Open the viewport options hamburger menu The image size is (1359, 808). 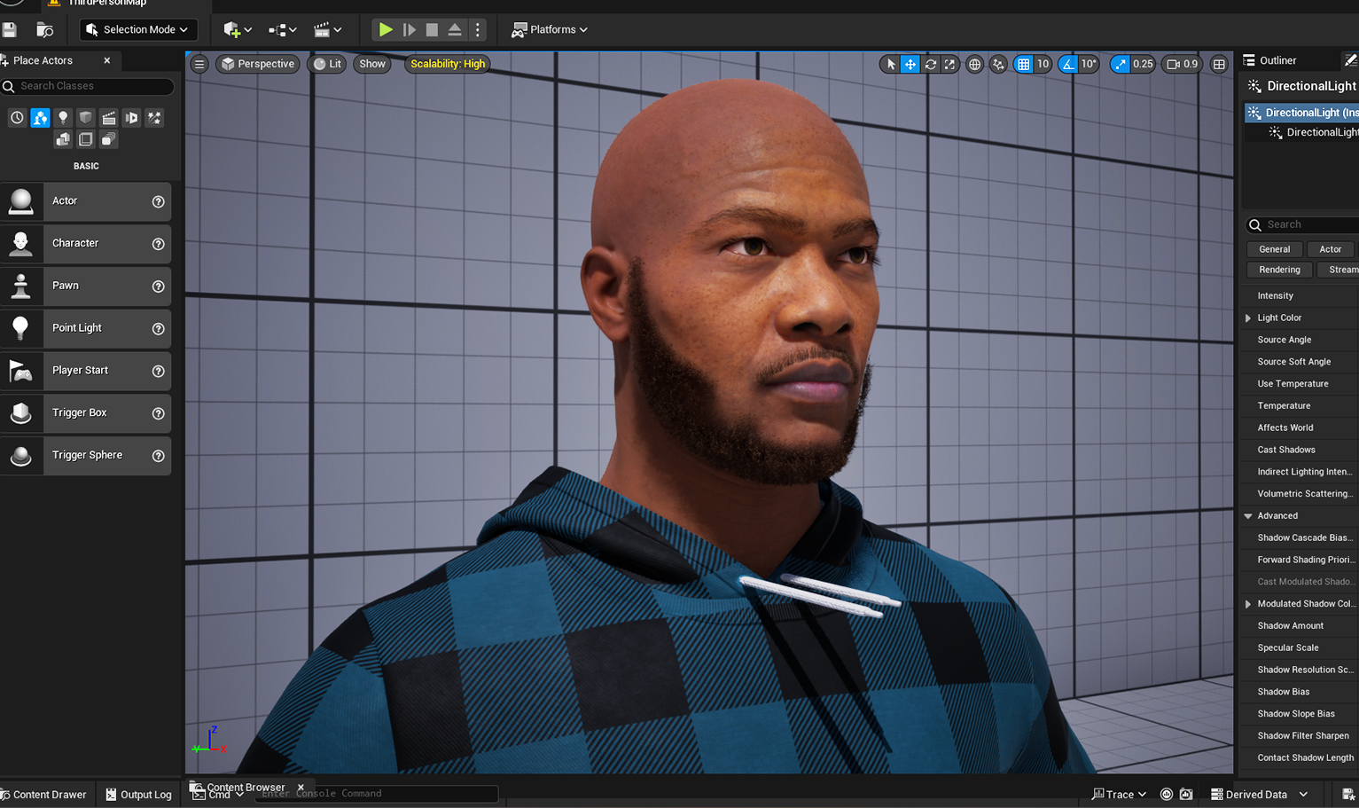point(199,64)
